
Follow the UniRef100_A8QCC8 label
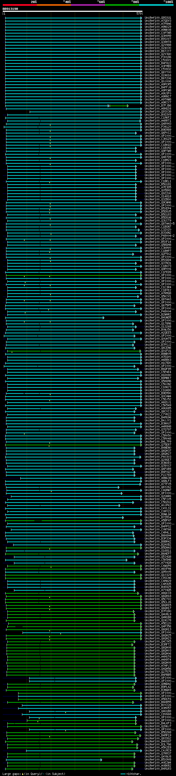point(158,593)
